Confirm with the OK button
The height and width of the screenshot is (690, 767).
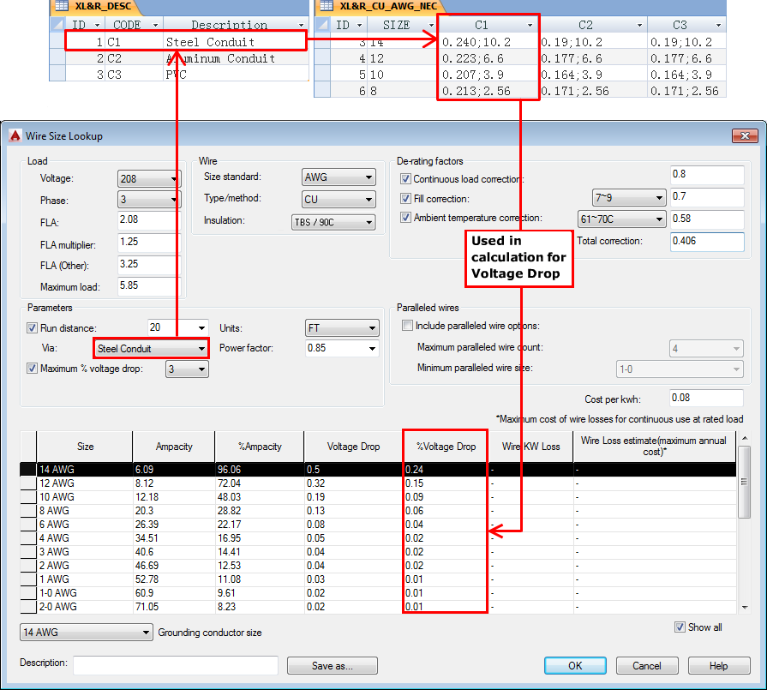pos(575,665)
